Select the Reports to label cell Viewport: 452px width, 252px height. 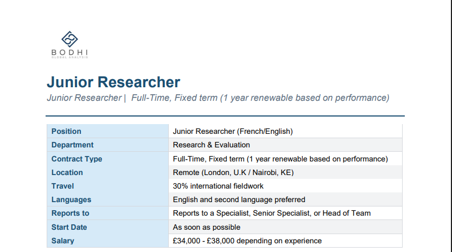107,213
